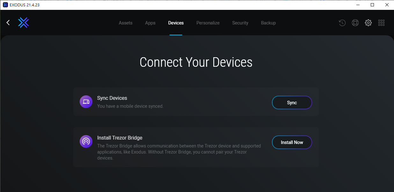This screenshot has height=192, width=394.
Task: Open the support lifebuoy icon
Action: click(355, 23)
